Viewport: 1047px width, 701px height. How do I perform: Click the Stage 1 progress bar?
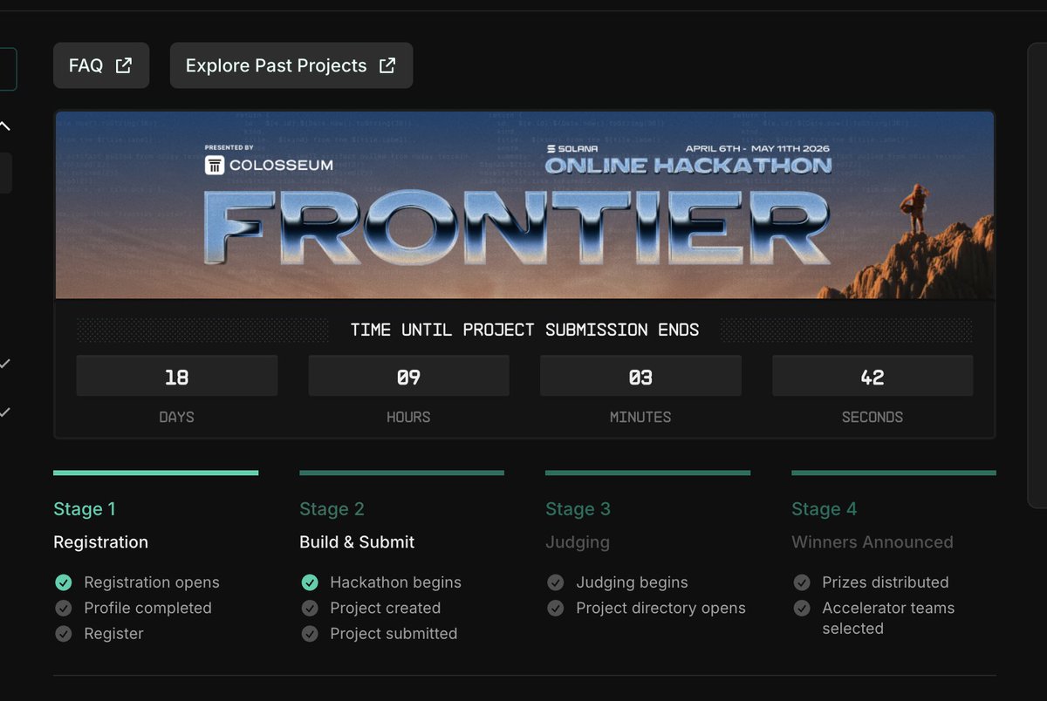point(156,473)
